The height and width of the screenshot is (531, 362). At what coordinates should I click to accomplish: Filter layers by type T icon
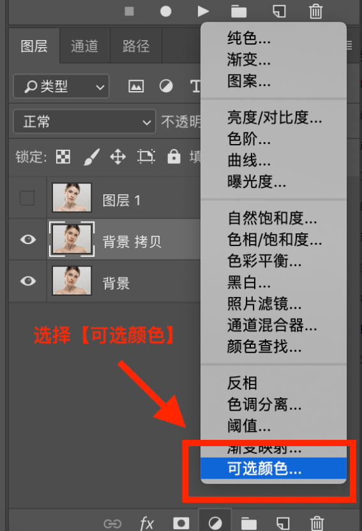(x=195, y=86)
